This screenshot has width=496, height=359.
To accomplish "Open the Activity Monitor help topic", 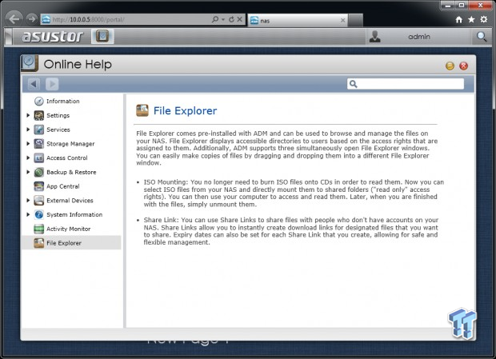I will (x=68, y=229).
